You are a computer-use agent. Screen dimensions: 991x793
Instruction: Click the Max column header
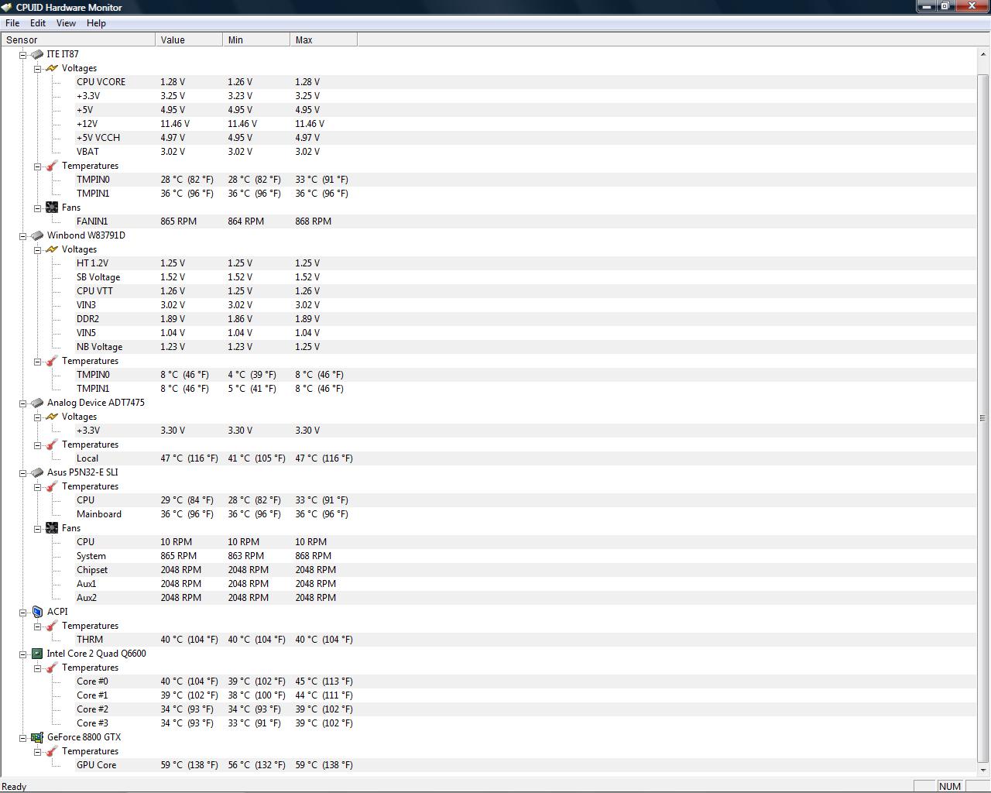(324, 39)
